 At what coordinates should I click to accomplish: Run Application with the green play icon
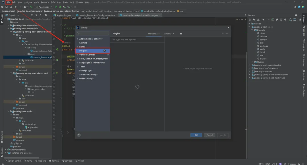[x=56, y=7]
